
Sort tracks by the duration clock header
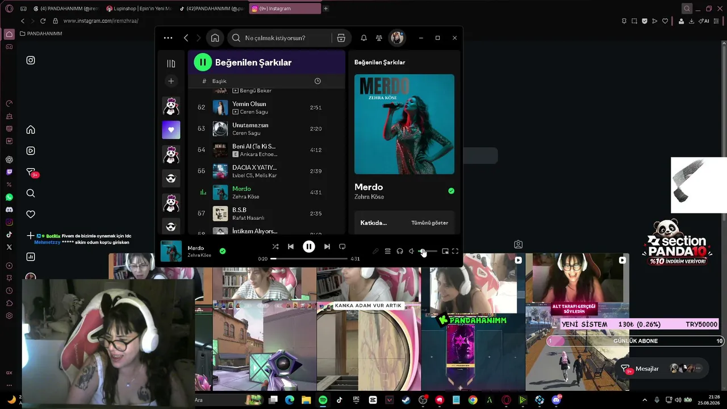317,81
